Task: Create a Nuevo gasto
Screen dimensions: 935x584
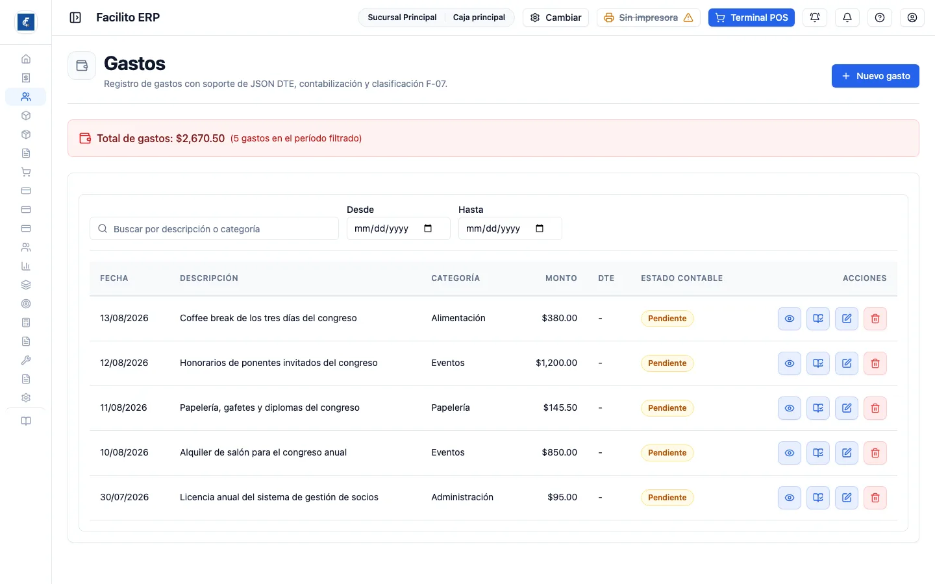Action: coord(875,76)
